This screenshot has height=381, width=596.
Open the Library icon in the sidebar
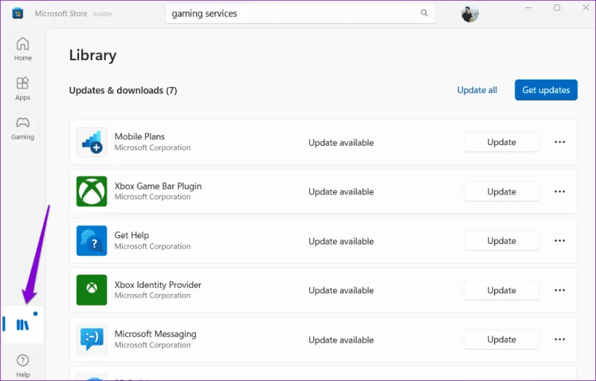[x=22, y=324]
